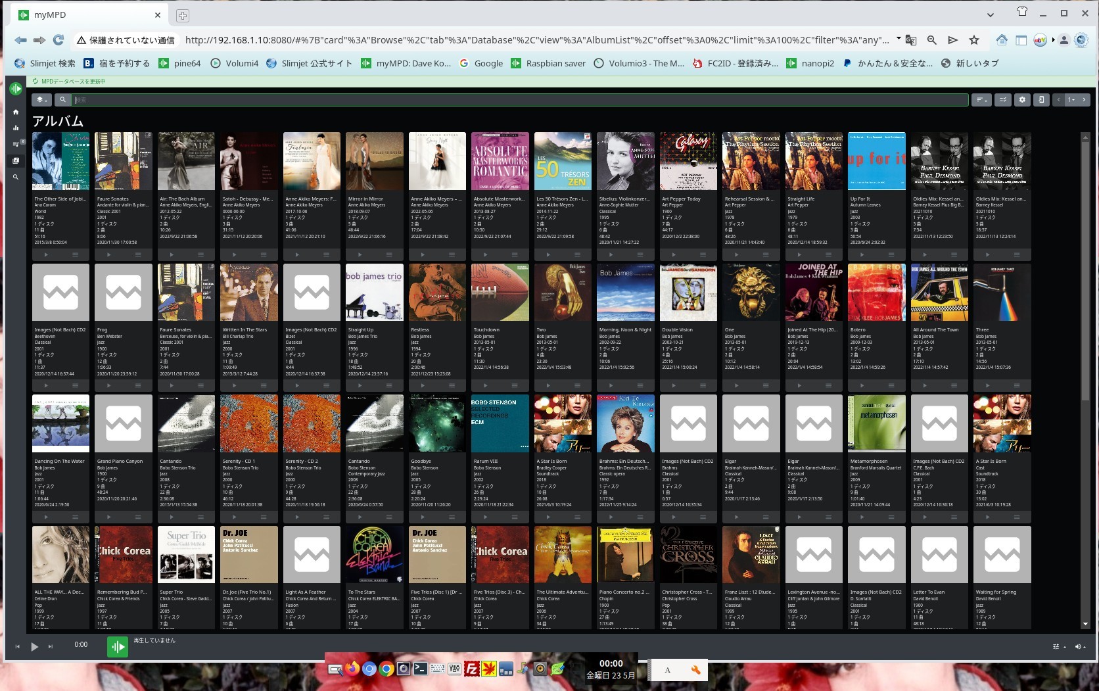Viewport: 1099px width, 691px height.
Task: Open the gear settings button in album toolbar
Action: [1021, 100]
